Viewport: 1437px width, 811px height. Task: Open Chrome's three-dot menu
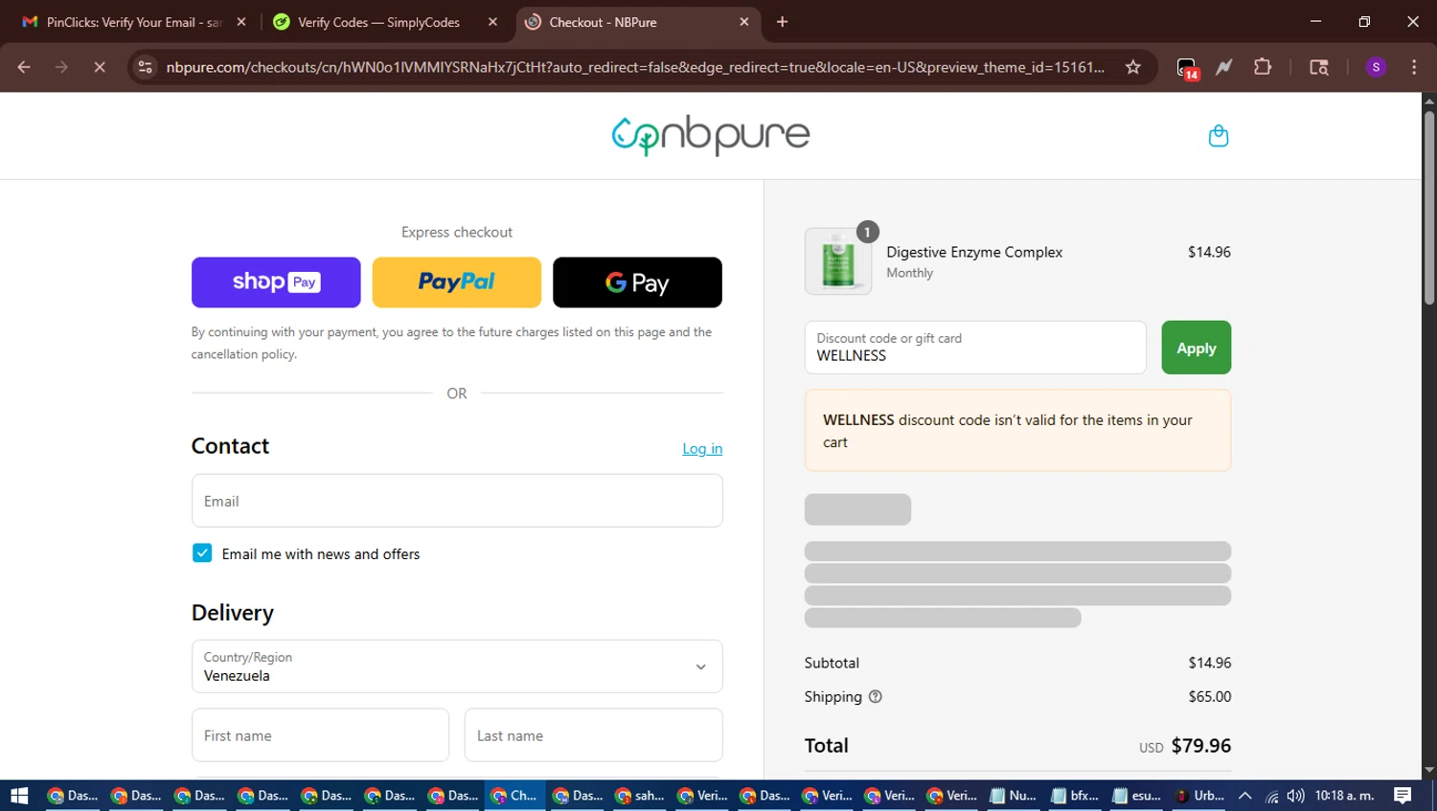[x=1414, y=67]
